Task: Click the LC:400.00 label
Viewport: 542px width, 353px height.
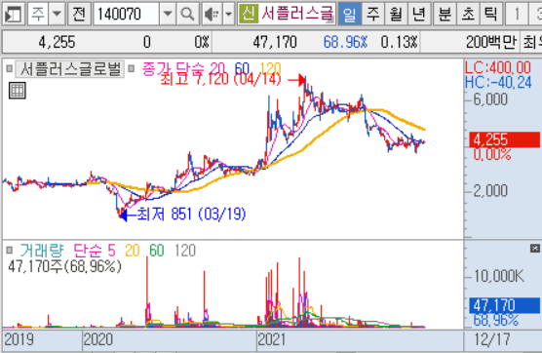Action: point(498,67)
